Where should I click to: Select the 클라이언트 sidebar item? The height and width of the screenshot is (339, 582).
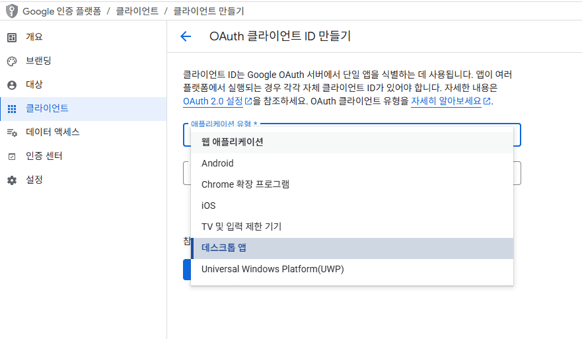pyautogui.click(x=83, y=109)
